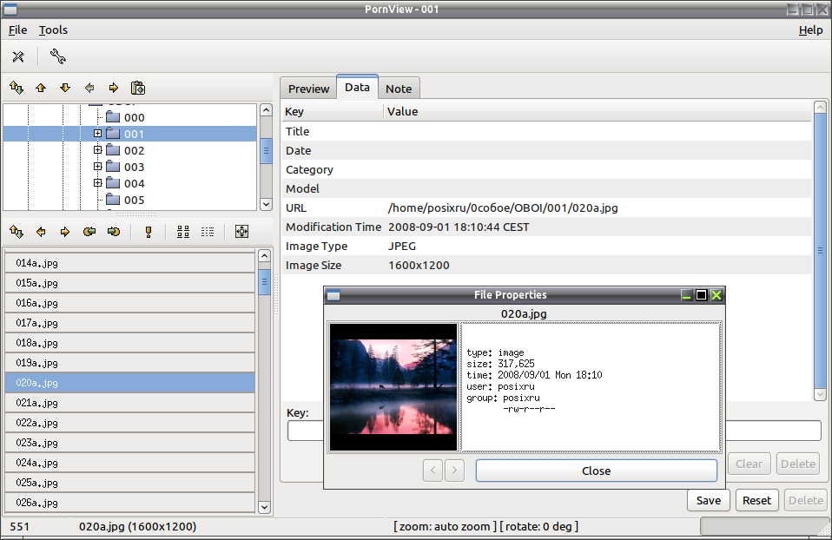Open the Help menu
The image size is (832, 540).
click(811, 30)
